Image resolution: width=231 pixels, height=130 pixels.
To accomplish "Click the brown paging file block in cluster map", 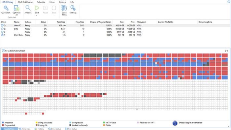I will (6, 69).
